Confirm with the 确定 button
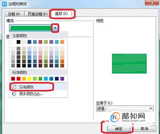 pos(119,129)
